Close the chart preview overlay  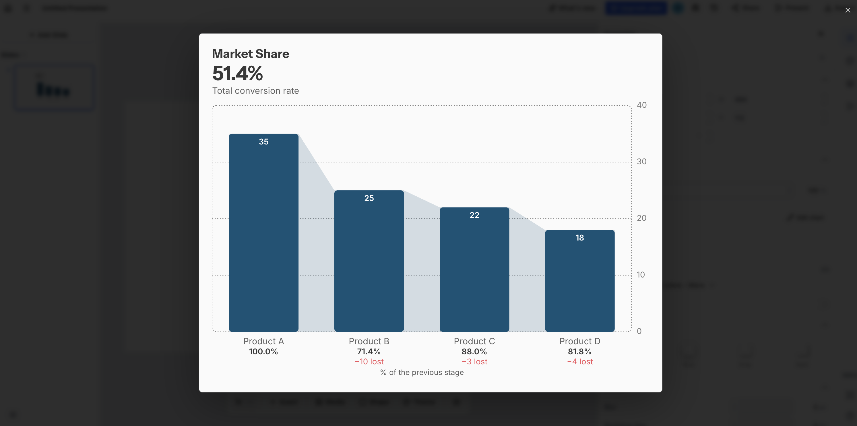point(848,10)
